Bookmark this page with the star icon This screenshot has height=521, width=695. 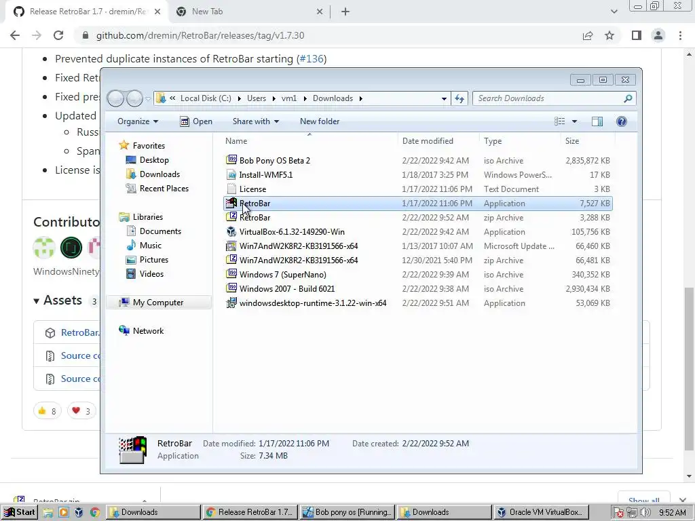(609, 35)
